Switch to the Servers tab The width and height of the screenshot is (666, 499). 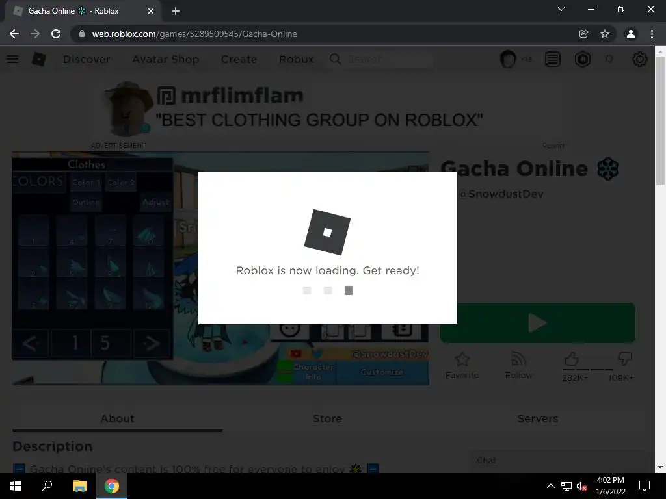coord(538,419)
